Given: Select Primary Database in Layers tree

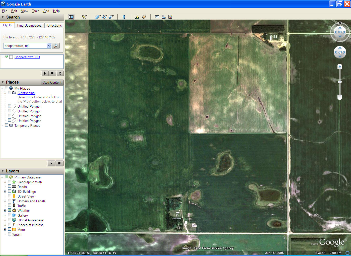Looking at the screenshot, I should coord(28,177).
